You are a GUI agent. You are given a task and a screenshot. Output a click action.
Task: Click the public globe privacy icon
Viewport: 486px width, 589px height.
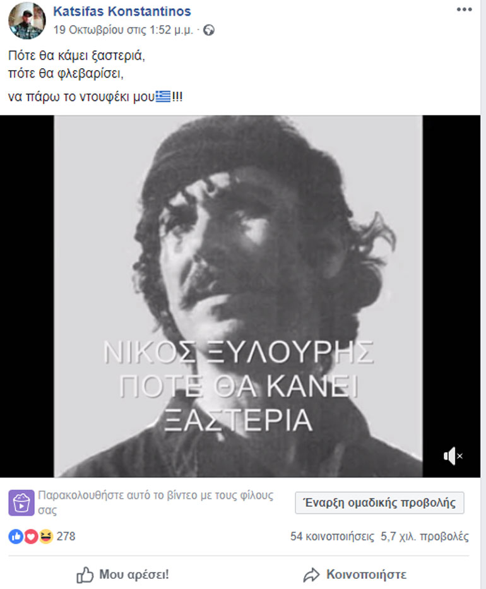point(209,30)
